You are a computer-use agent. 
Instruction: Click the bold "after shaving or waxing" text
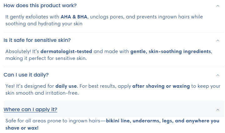161,86
